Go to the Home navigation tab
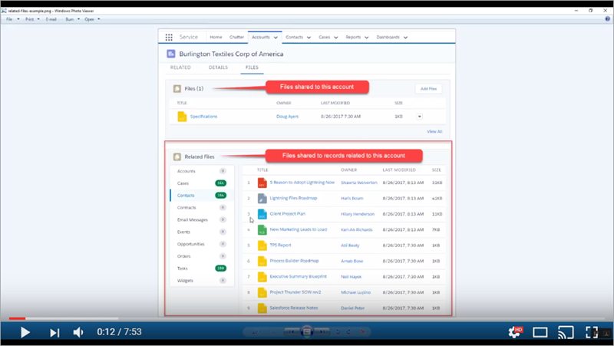This screenshot has height=346, width=614. pos(216,37)
